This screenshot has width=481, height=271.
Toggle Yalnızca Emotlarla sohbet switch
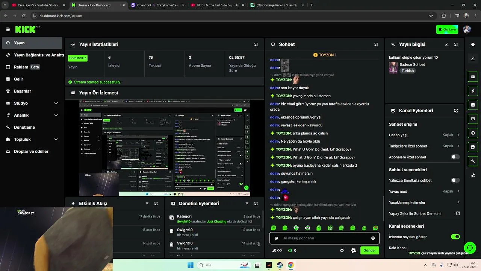point(455,180)
